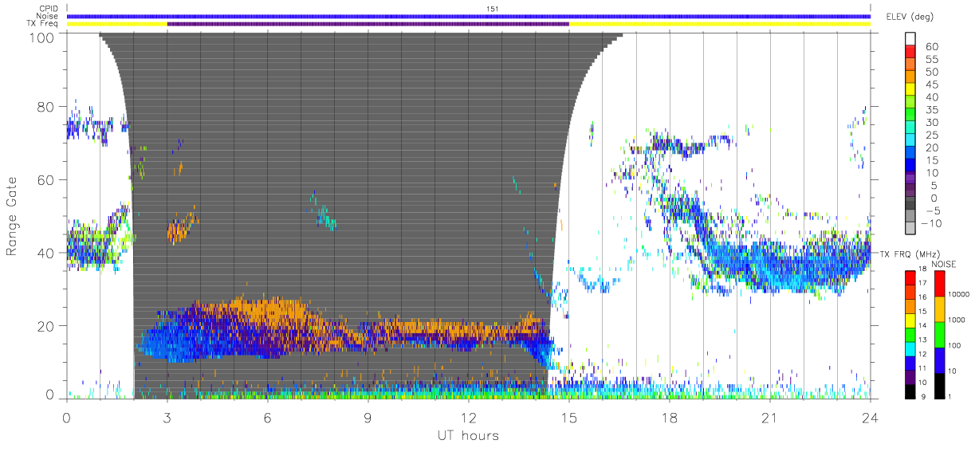979x452 pixels.
Task: Click the Range Gate tick label 40
Action: point(45,253)
